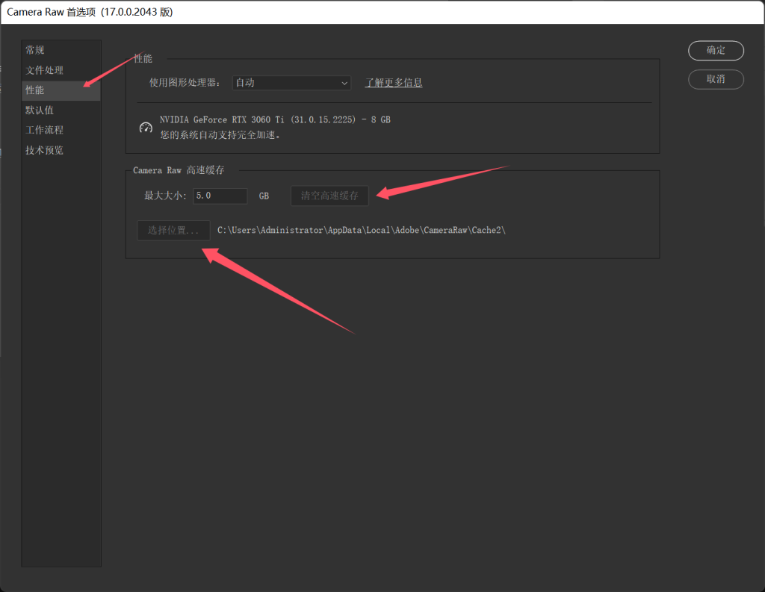Screen dimensions: 765x592
Task: Show the 技术预览 section
Action: pyautogui.click(x=44, y=150)
